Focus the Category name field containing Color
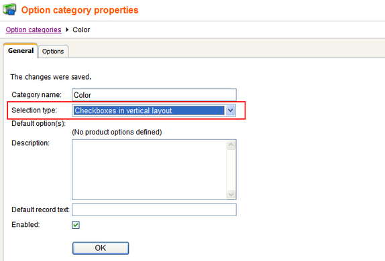Viewport: 385px width, 261px height. point(154,95)
